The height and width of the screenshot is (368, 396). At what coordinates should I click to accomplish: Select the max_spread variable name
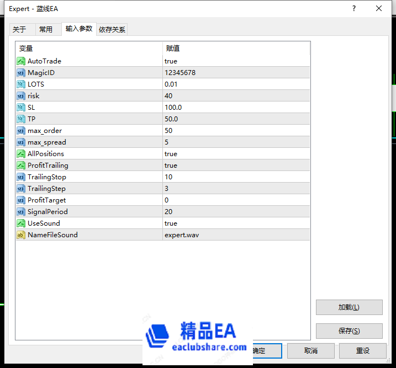47,142
